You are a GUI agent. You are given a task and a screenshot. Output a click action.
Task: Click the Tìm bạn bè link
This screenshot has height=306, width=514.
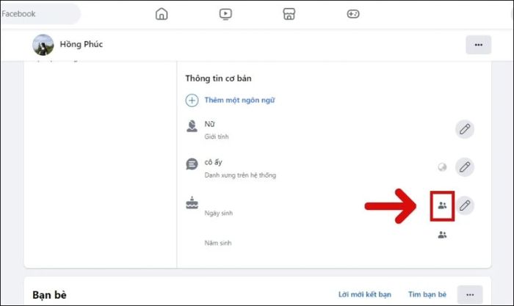coord(427,294)
